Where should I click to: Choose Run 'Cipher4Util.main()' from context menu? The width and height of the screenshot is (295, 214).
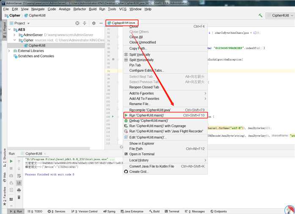165,115
